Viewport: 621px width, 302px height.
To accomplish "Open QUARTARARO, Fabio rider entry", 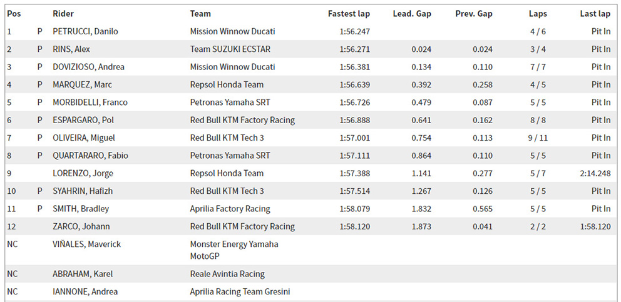I will [x=86, y=156].
